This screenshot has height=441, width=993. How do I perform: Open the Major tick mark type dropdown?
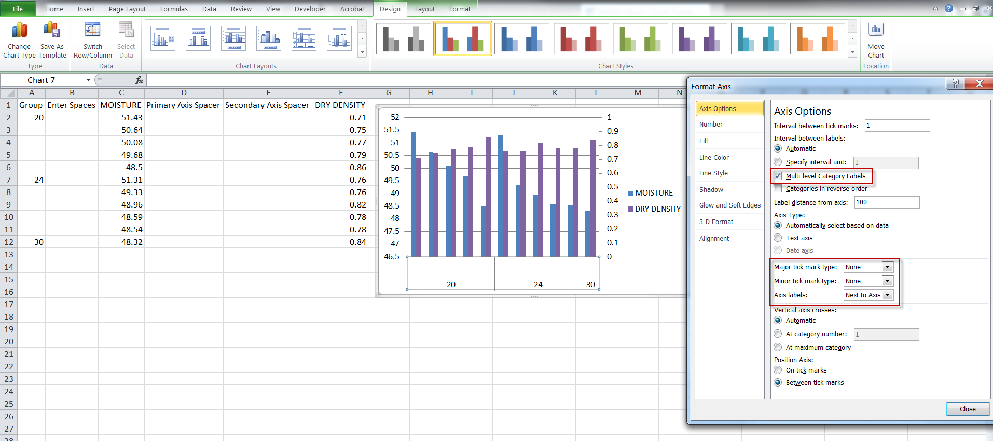point(888,267)
